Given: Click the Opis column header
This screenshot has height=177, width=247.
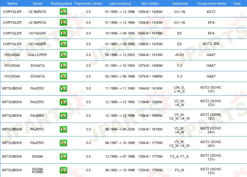Looking at the screenshot, I should [x=237, y=3].
